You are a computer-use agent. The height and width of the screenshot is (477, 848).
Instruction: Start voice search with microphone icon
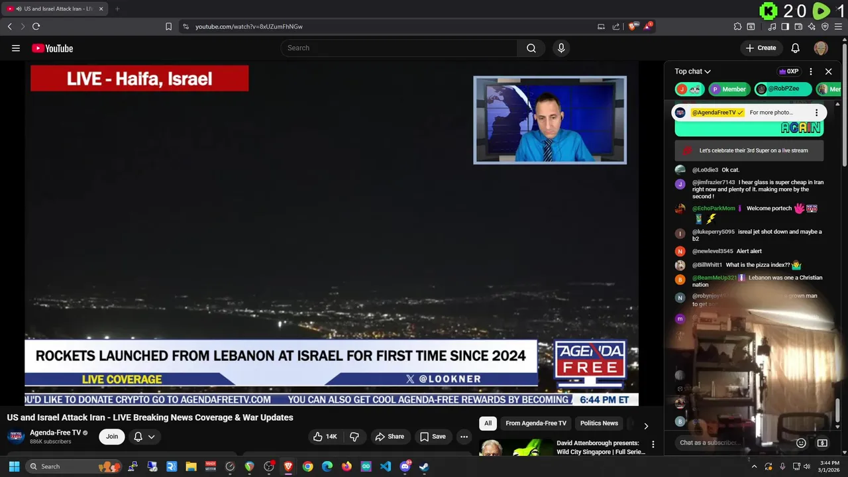tap(561, 48)
